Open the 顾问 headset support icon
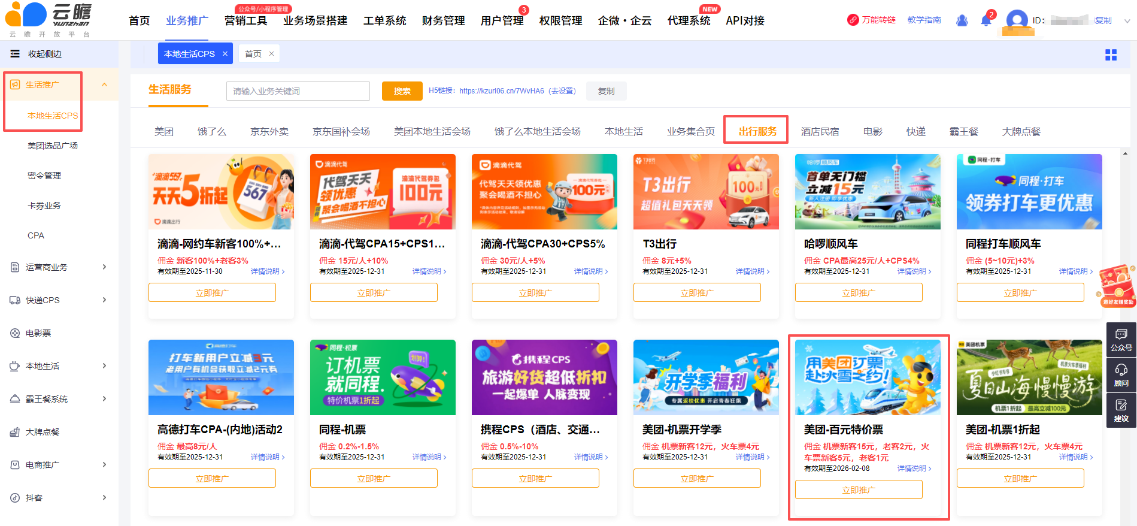1137x526 pixels. point(1121,374)
